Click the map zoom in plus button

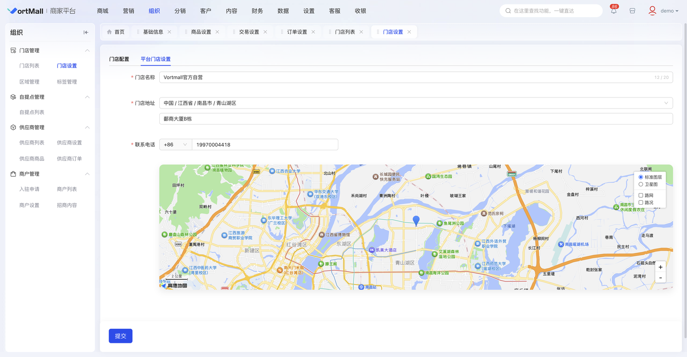660,267
